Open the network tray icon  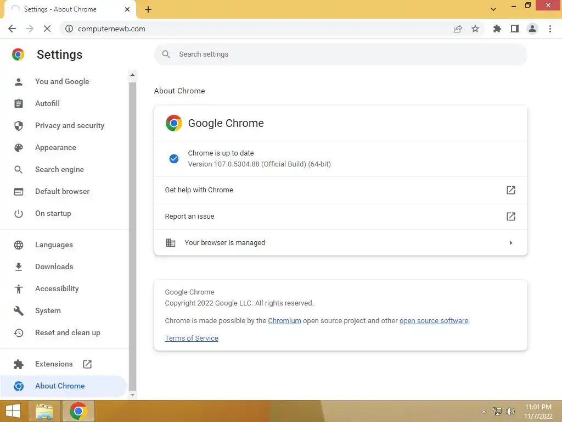tap(497, 412)
